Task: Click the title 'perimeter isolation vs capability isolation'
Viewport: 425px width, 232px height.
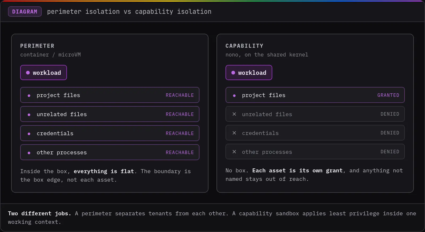Action: [x=129, y=12]
